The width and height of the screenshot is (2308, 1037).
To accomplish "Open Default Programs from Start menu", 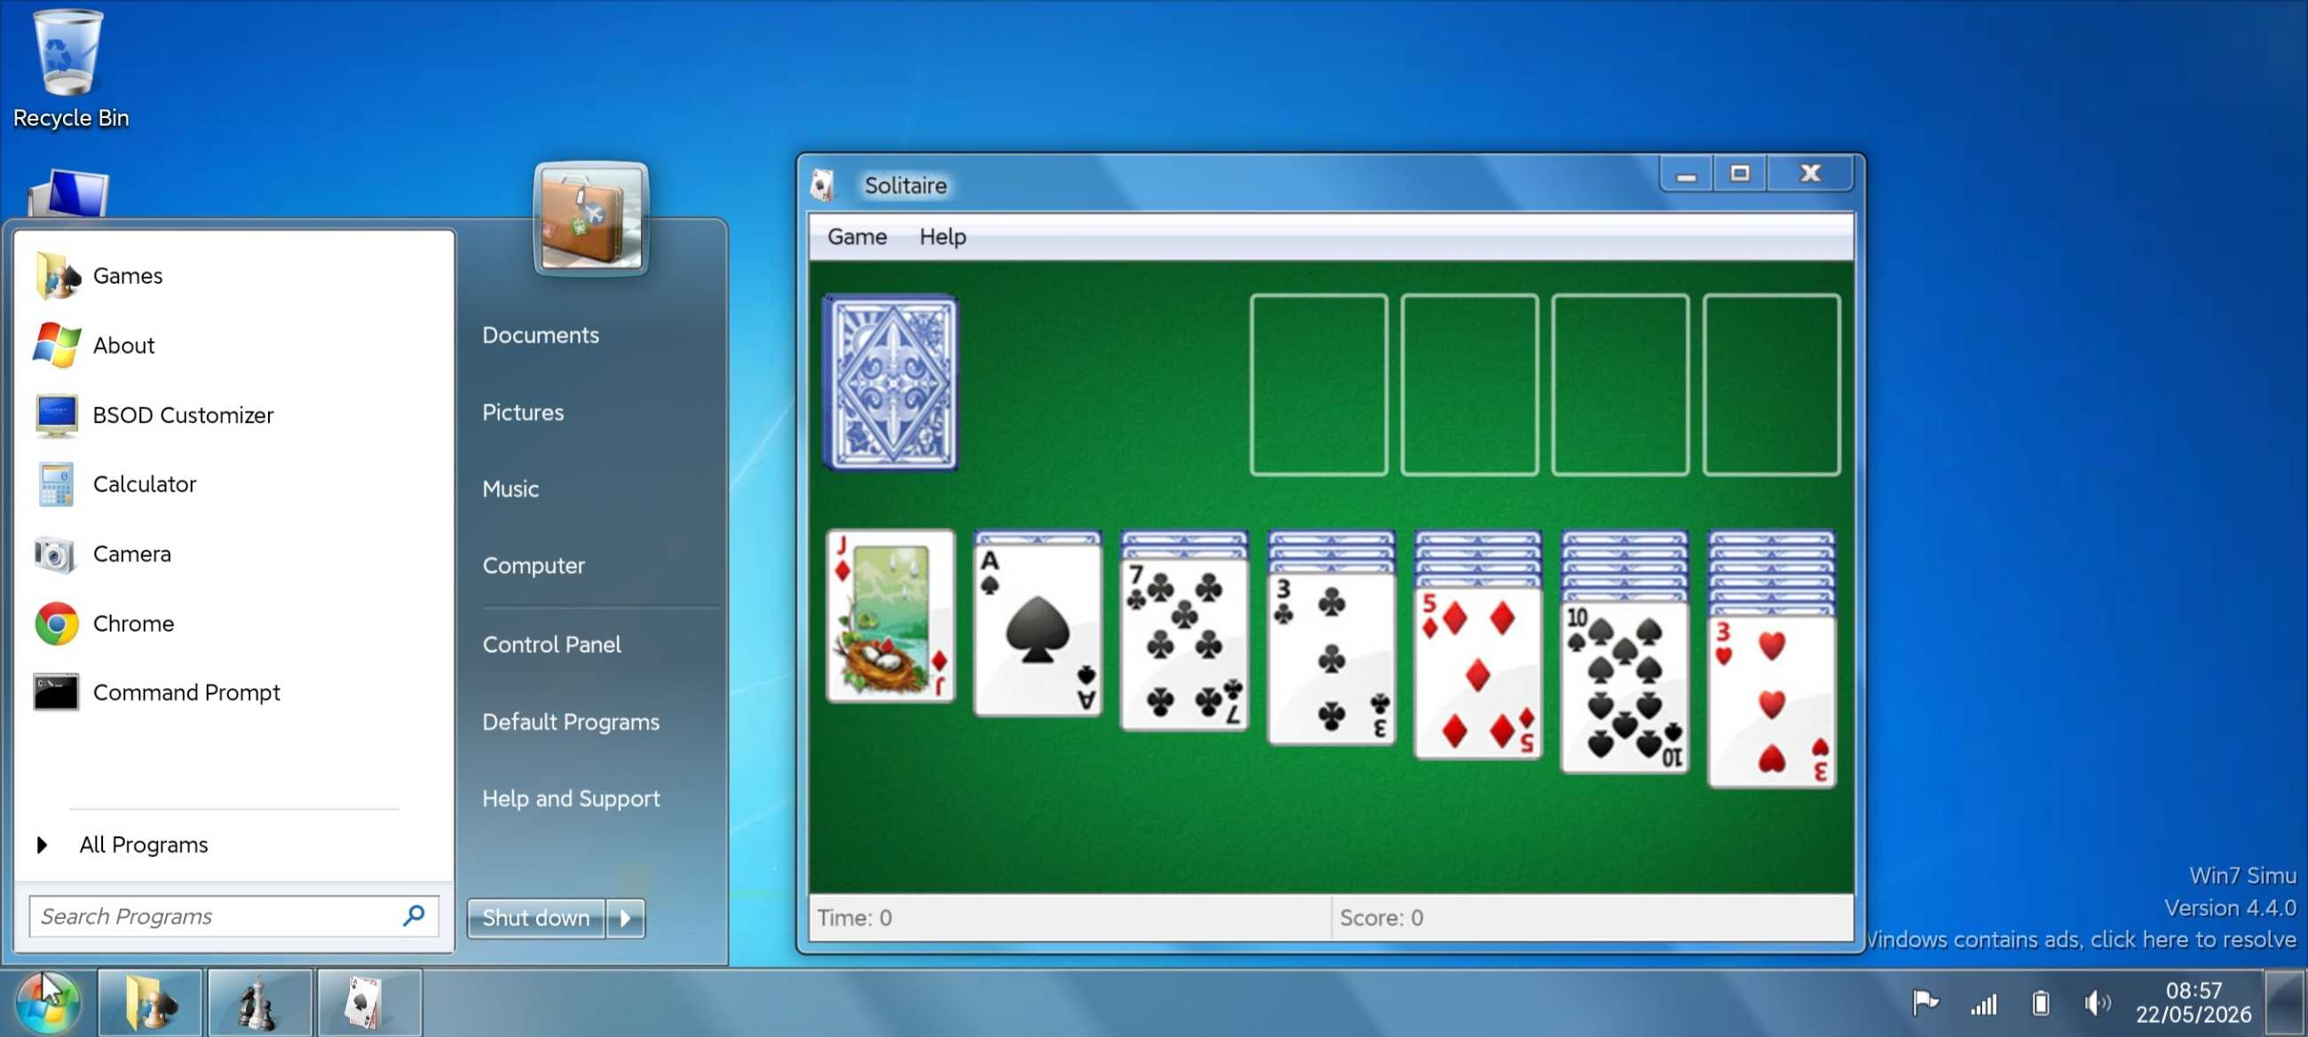I will (571, 722).
